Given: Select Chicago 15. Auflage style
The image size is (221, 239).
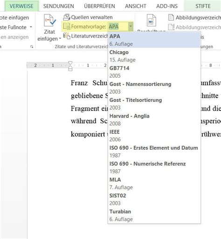Looking at the screenshot, I should click(x=154, y=56).
